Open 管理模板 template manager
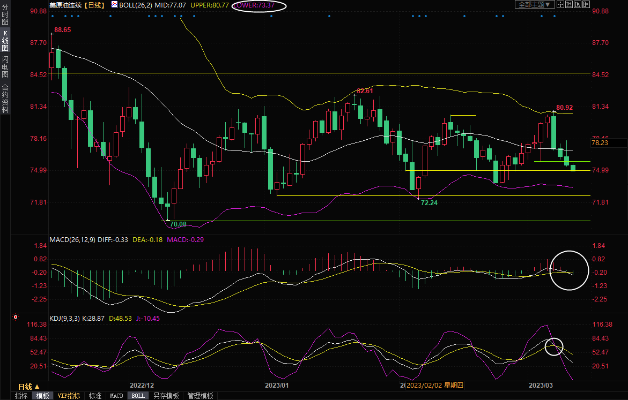This screenshot has width=628, height=400. 200,396
